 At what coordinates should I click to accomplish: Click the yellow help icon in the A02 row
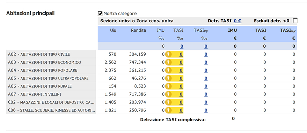point(168,54)
